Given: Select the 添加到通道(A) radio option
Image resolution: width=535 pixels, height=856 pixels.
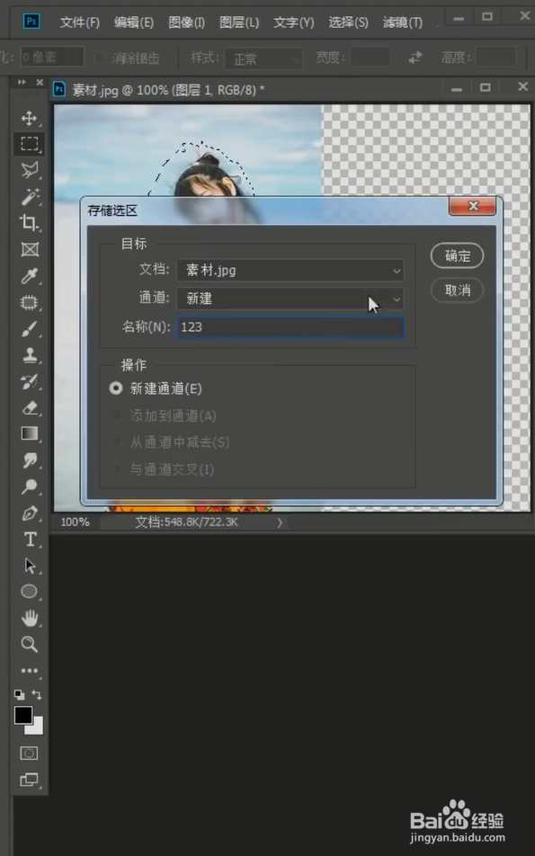Looking at the screenshot, I should [x=116, y=415].
